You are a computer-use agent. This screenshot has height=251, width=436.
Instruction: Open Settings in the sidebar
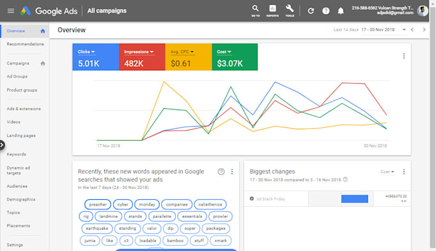point(15,245)
